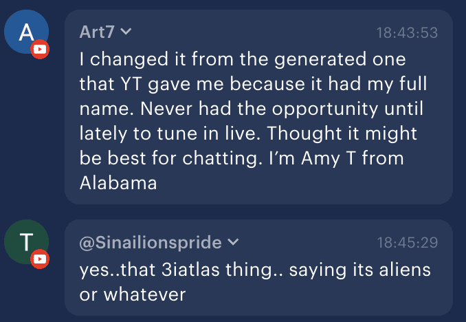Open the dropdown arrow beside @Sinailionspride

[233, 242]
